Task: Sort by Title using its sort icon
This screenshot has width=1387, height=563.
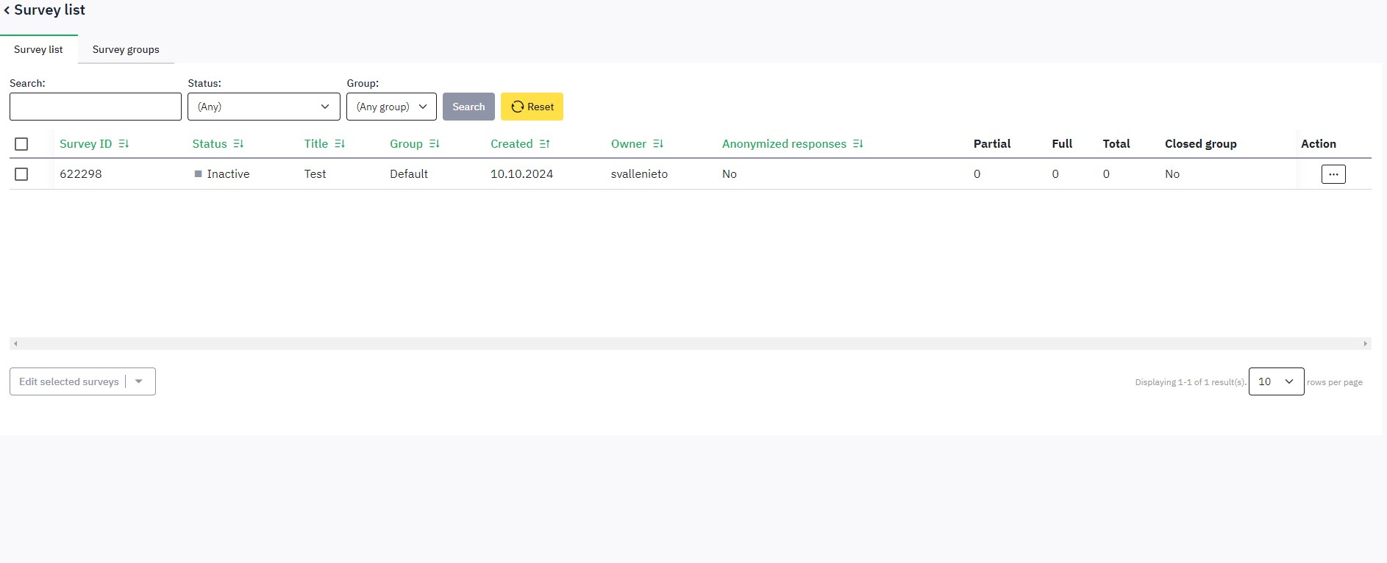Action: click(340, 144)
